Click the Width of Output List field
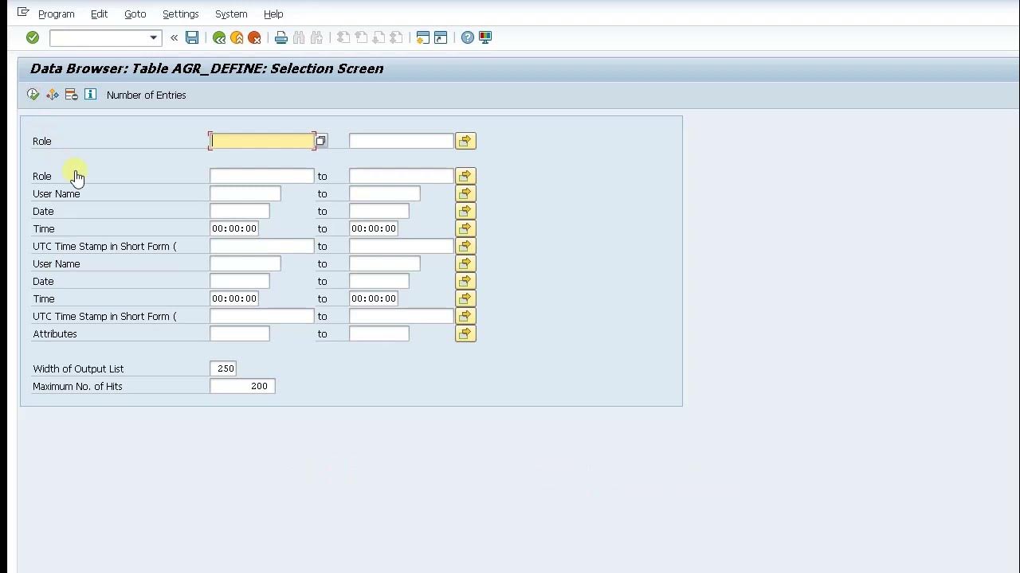This screenshot has width=1020, height=573. click(x=223, y=368)
